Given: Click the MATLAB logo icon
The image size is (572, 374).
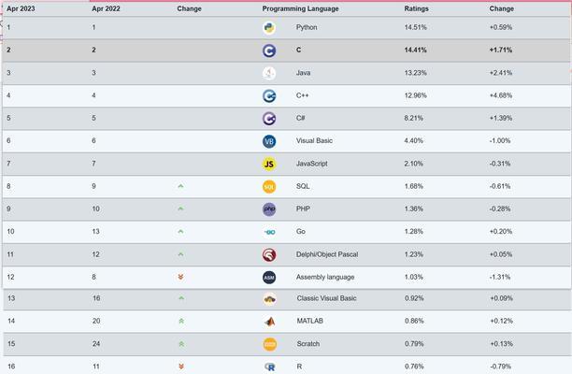Looking at the screenshot, I should tap(269, 322).
